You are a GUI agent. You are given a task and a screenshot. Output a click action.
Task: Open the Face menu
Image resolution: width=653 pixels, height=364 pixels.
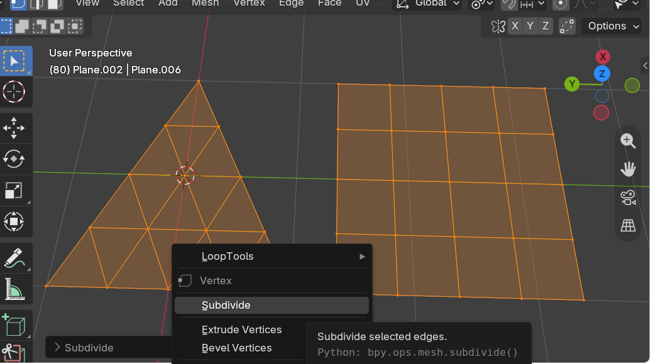point(330,3)
